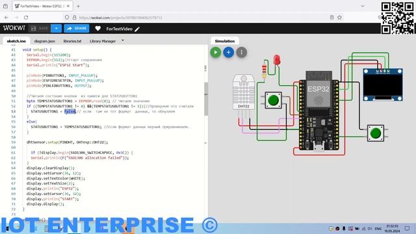Open reader view icon in address bar

[x=331, y=18]
